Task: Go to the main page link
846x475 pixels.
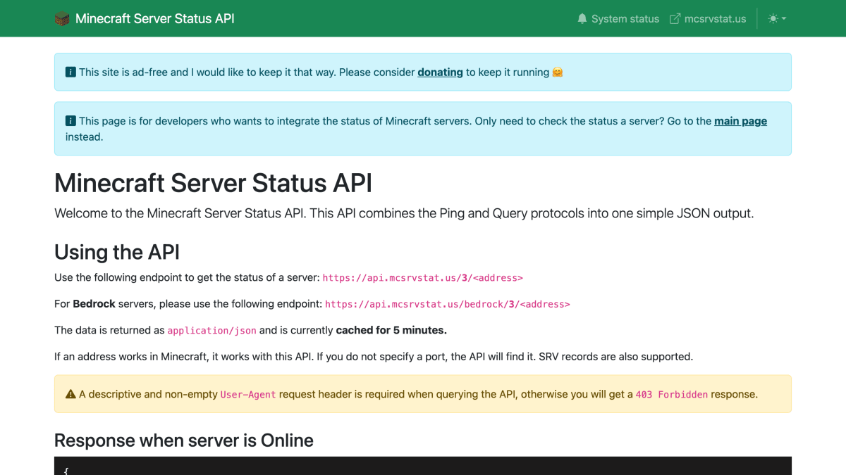Action: point(740,121)
